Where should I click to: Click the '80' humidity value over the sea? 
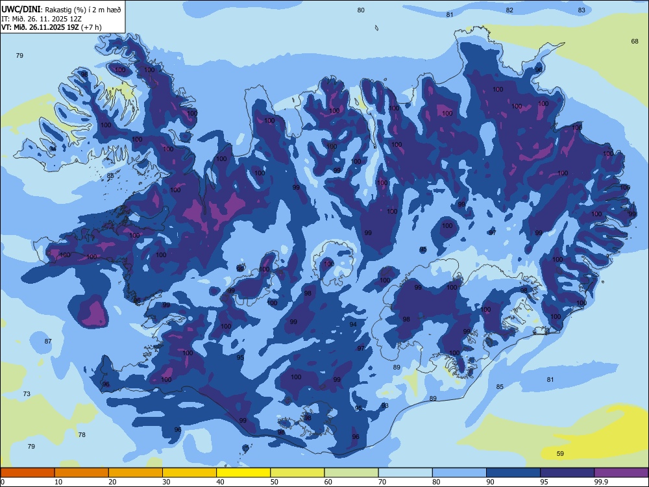(x=361, y=10)
